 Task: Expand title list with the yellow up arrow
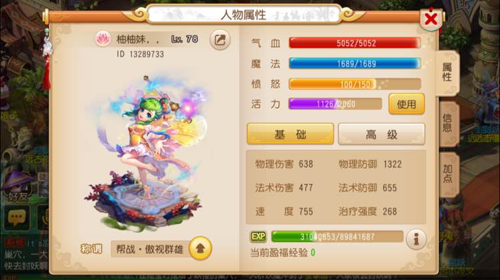point(200,249)
